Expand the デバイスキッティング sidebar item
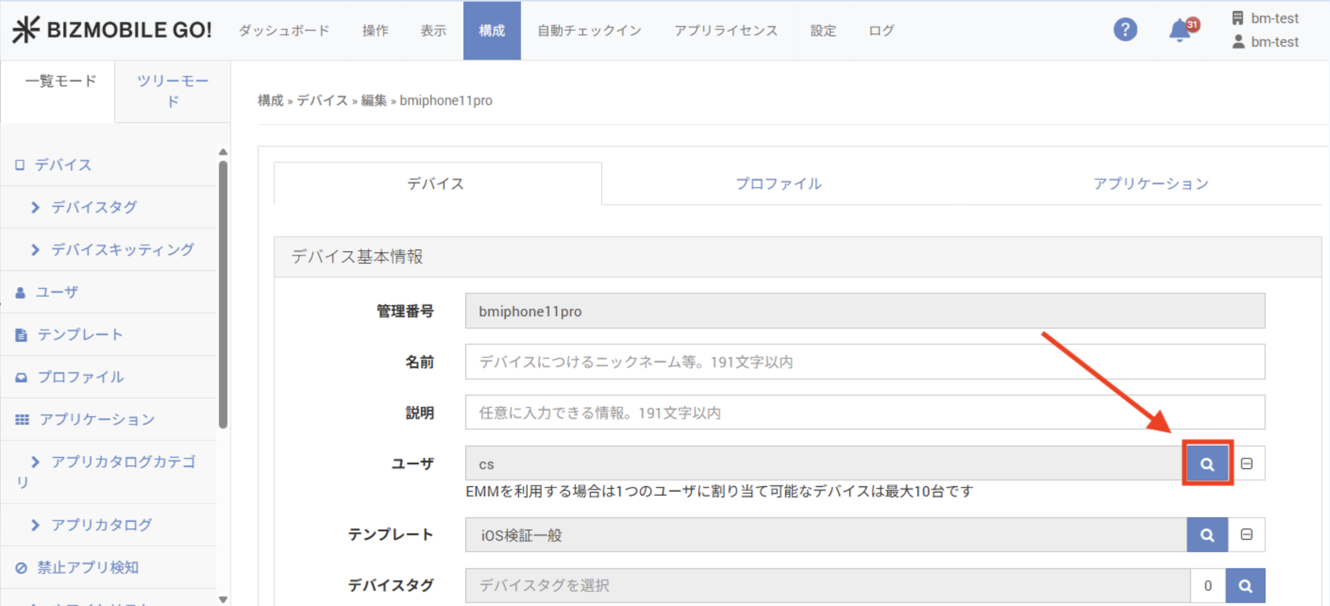Viewport: 1330px width, 606px height. click(x=122, y=250)
